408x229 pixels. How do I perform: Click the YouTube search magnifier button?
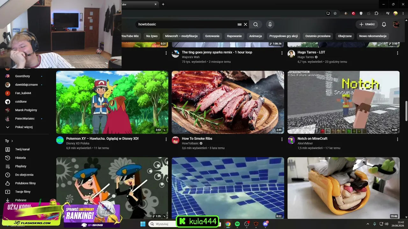(256, 24)
